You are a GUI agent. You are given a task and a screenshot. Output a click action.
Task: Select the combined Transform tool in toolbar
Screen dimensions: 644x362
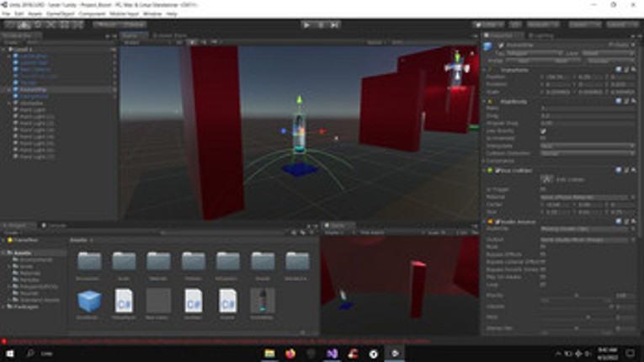(x=77, y=25)
